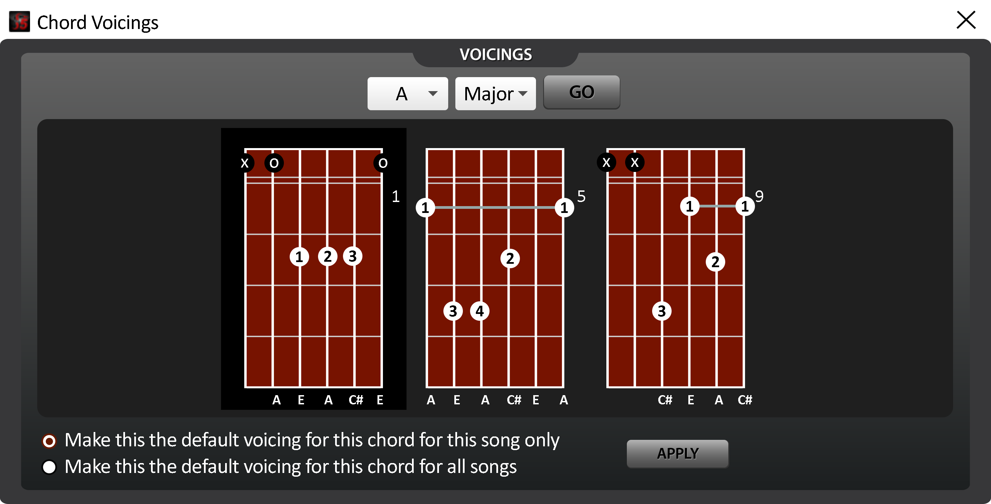Viewport: 991px width, 504px height.
Task: Click the GO button
Action: [x=581, y=92]
